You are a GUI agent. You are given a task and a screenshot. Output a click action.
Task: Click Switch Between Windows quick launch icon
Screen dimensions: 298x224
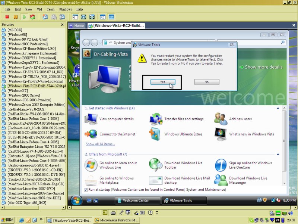click(x=96, y=200)
